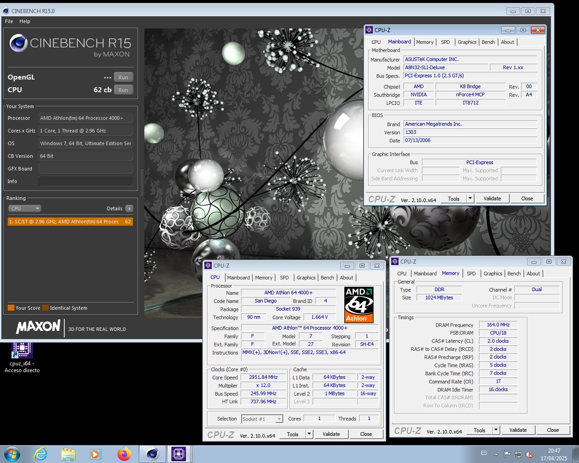Click the ES language indicator
Image resolution: width=579 pixels, height=463 pixels.
[x=484, y=453]
